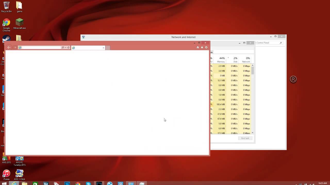Switch to Task Manager on the taskbar

click(142, 183)
